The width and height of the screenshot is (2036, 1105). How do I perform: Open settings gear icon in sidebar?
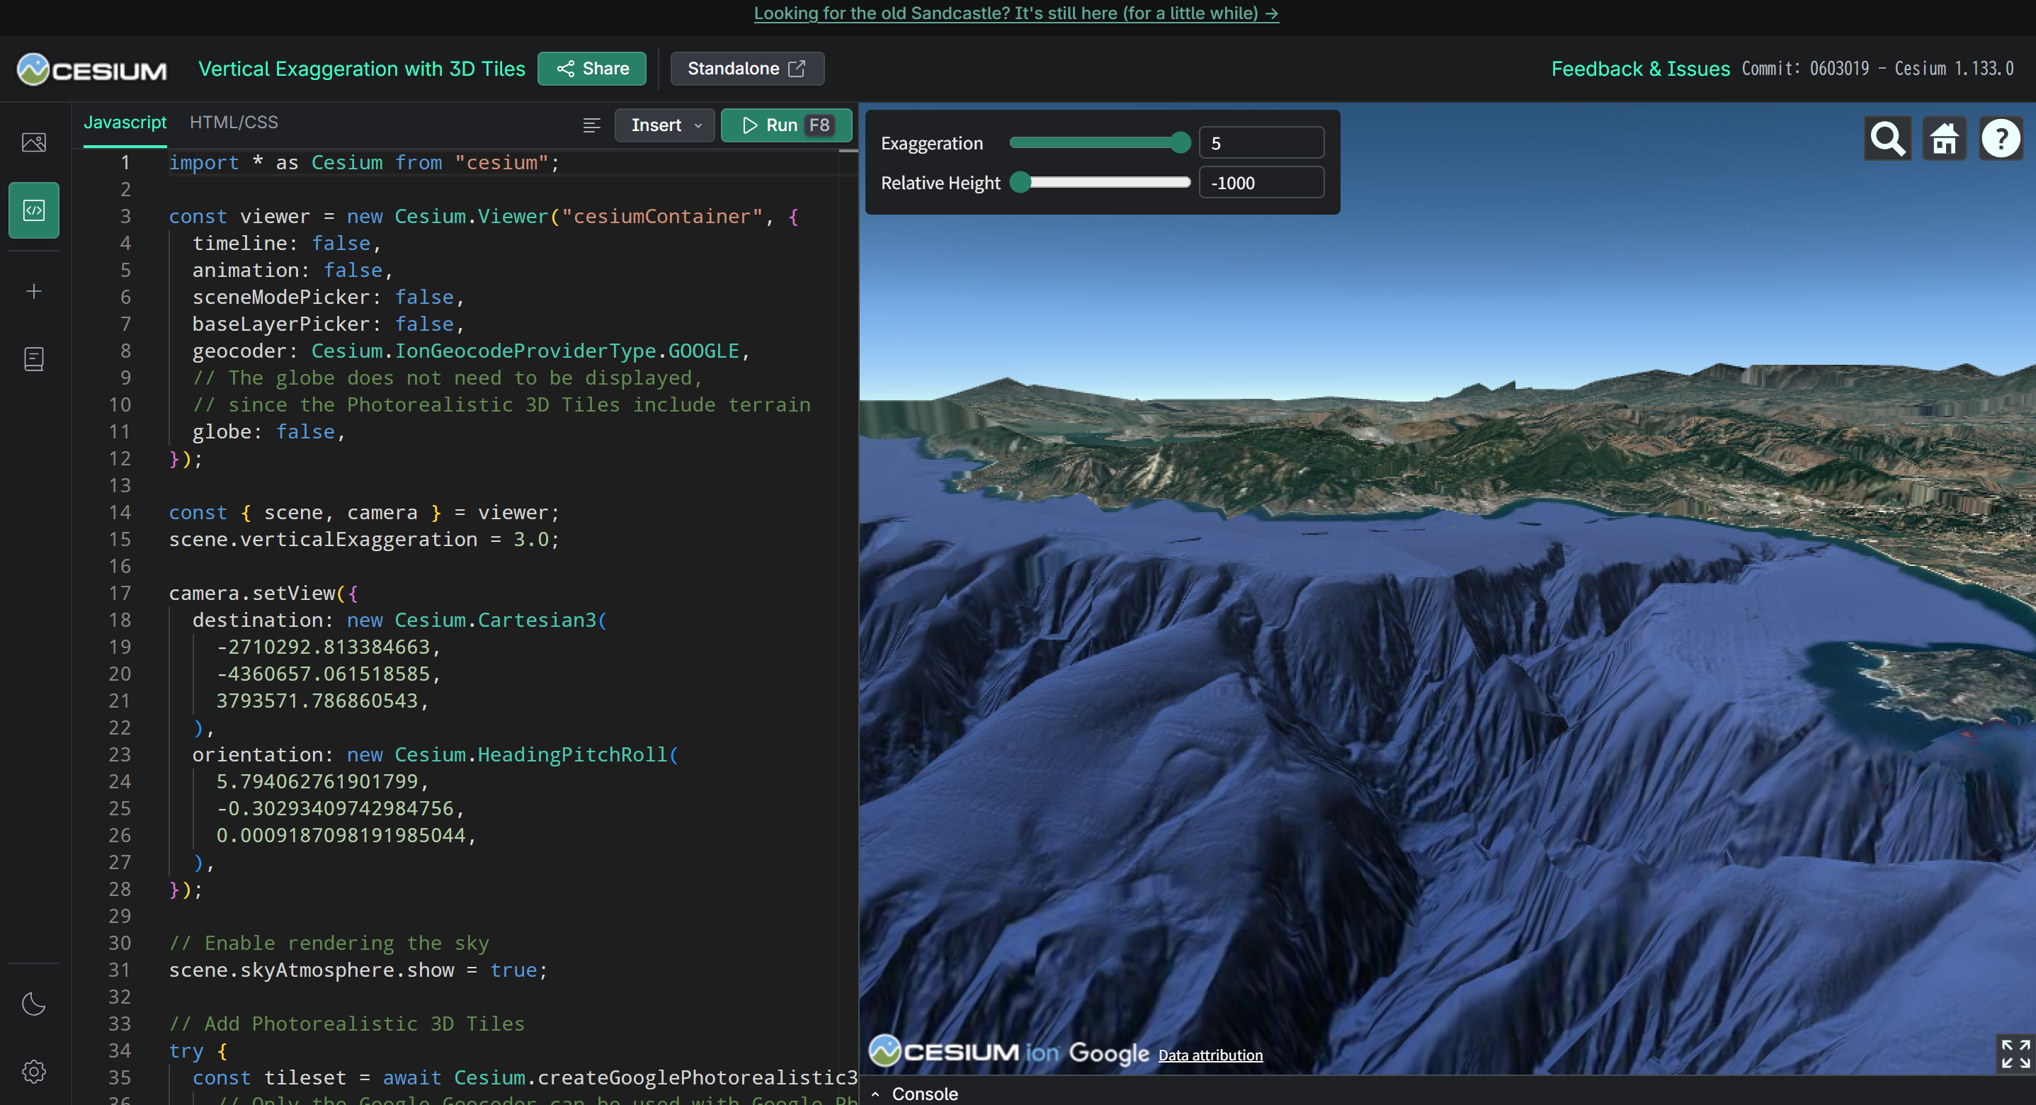[x=34, y=1071]
